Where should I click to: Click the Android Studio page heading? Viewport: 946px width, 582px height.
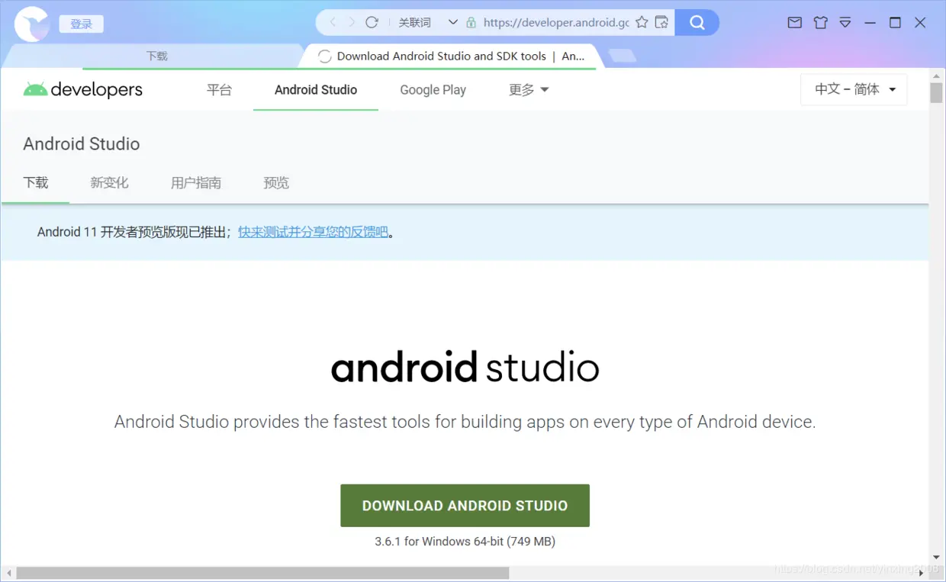coord(82,143)
